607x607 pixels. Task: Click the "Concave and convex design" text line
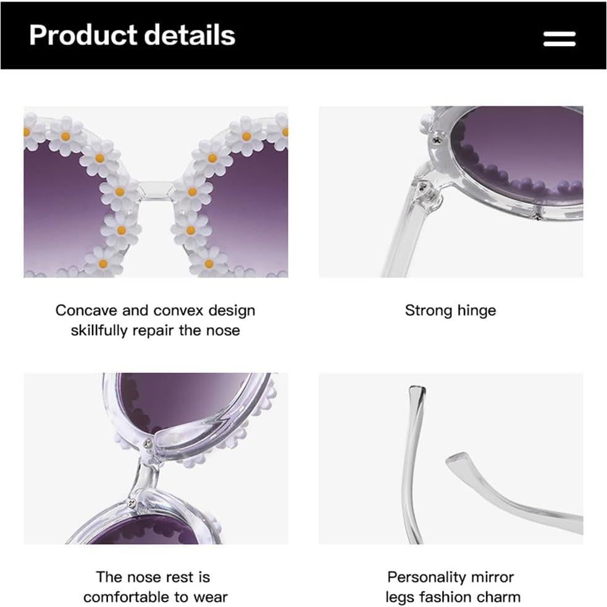pos(155,310)
